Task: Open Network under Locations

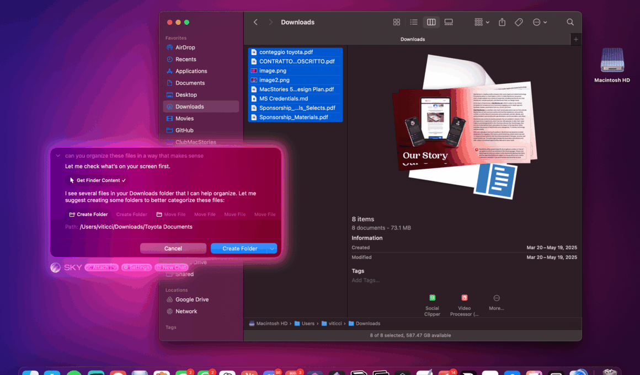Action: tap(201, 312)
